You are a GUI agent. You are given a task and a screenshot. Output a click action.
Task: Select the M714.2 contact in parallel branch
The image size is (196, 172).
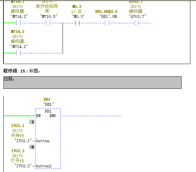[19, 53]
